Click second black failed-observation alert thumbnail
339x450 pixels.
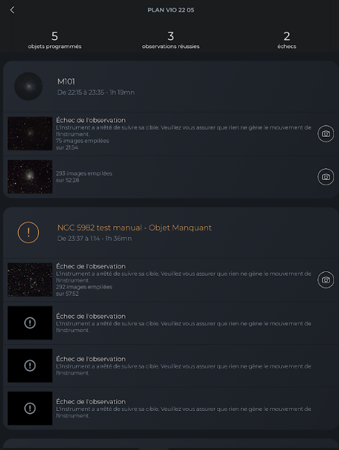(x=30, y=366)
